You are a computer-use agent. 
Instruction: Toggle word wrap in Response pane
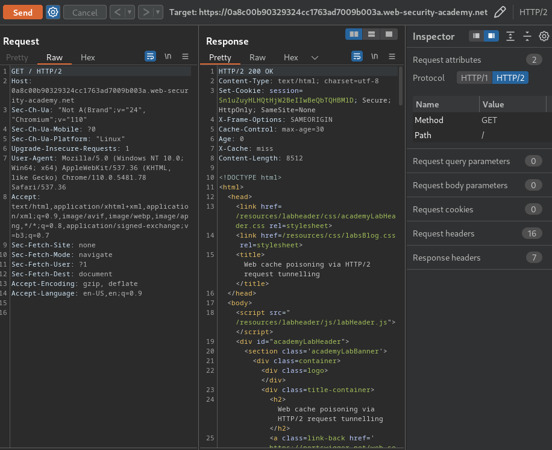357,56
